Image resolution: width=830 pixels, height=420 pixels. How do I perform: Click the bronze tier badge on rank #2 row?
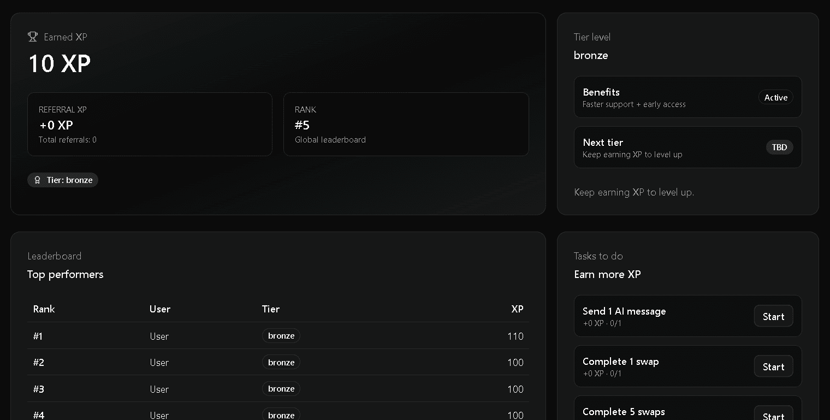coord(281,362)
